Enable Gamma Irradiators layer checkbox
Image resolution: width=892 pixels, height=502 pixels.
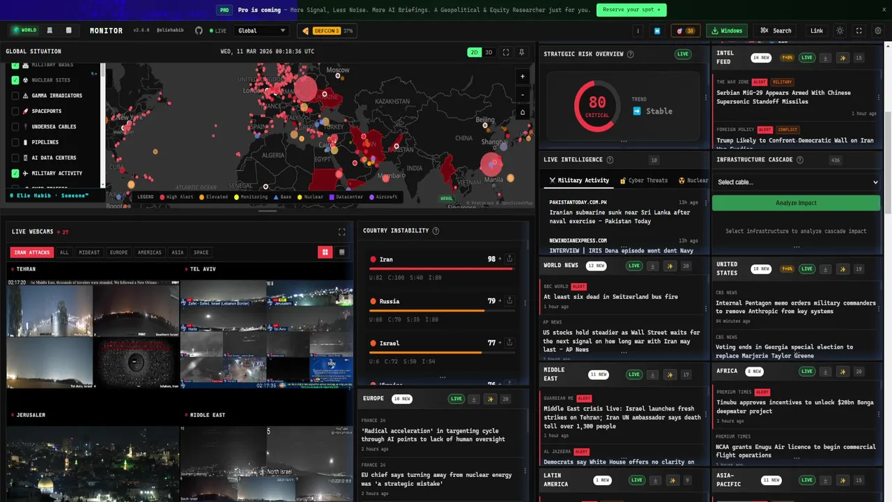click(15, 96)
